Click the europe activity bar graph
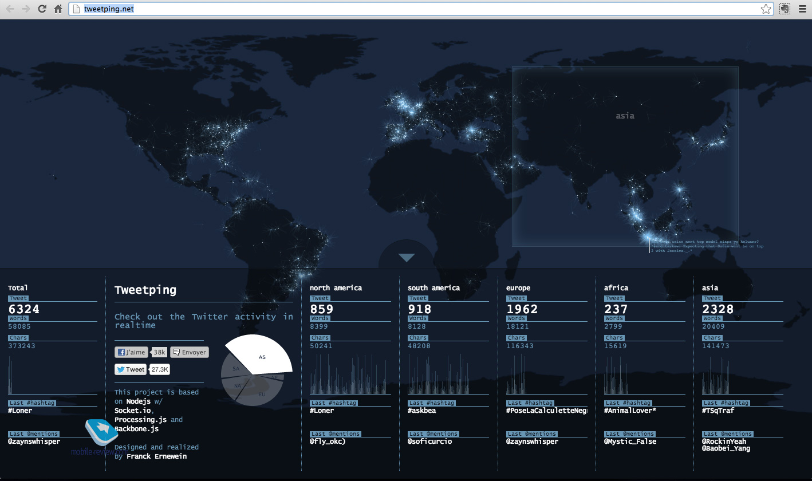812x481 pixels. pos(547,374)
